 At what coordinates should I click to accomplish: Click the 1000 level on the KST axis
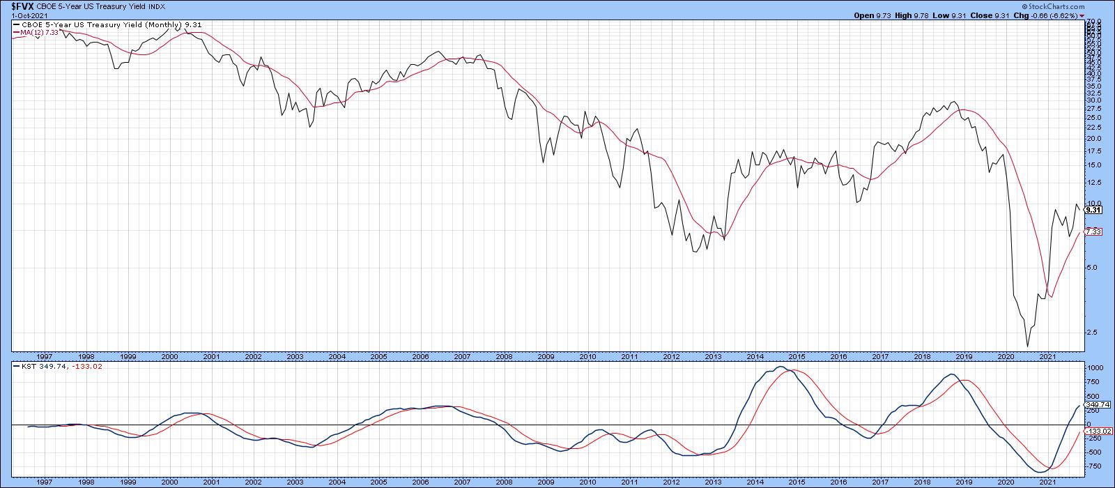coord(1095,368)
